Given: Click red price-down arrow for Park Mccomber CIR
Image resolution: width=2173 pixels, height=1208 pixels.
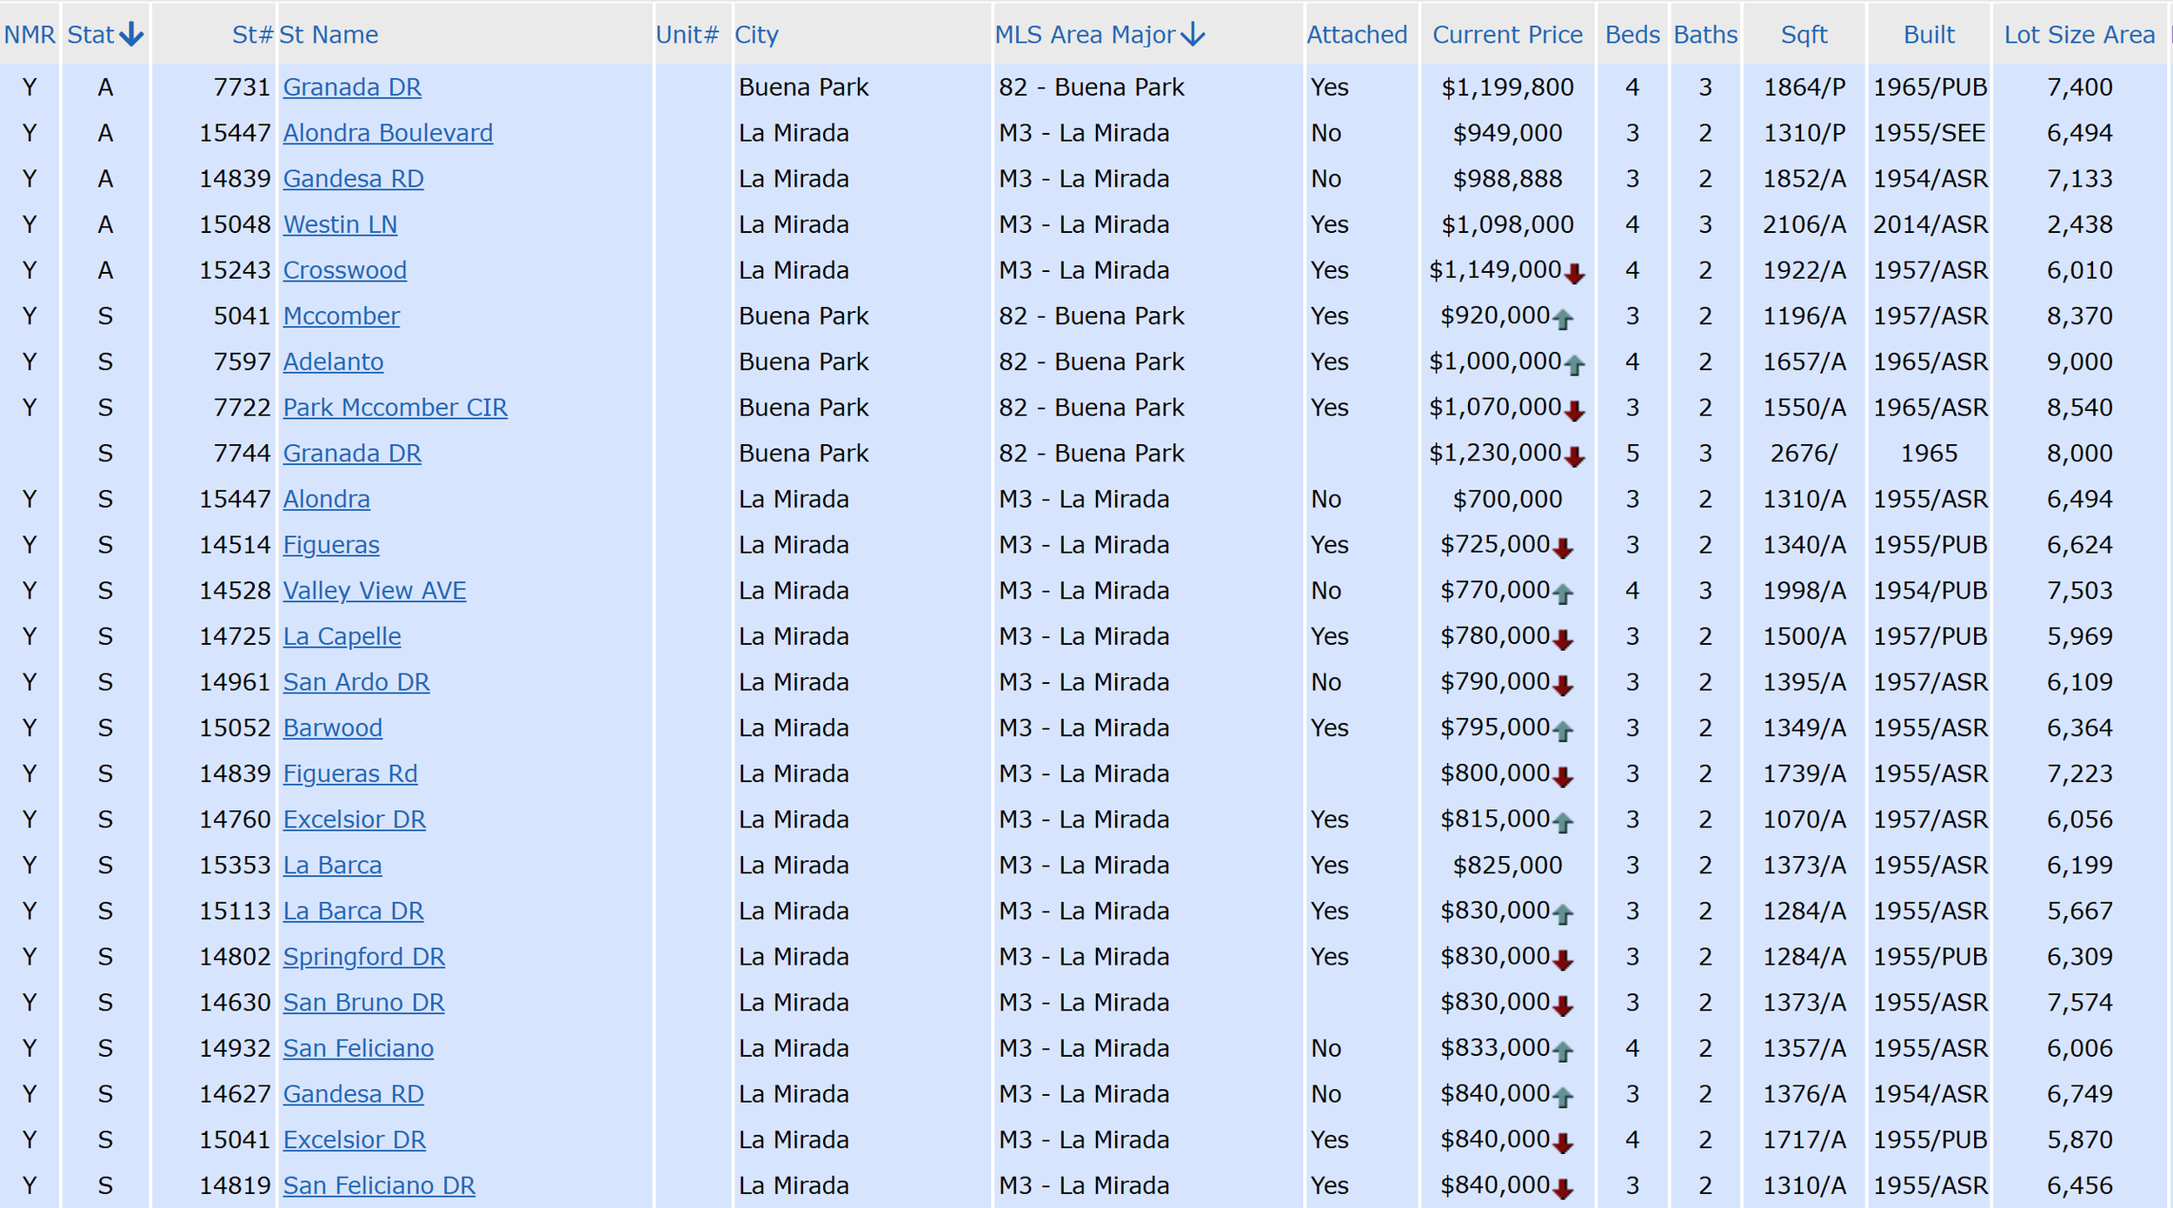Looking at the screenshot, I should pyautogui.click(x=1574, y=412).
